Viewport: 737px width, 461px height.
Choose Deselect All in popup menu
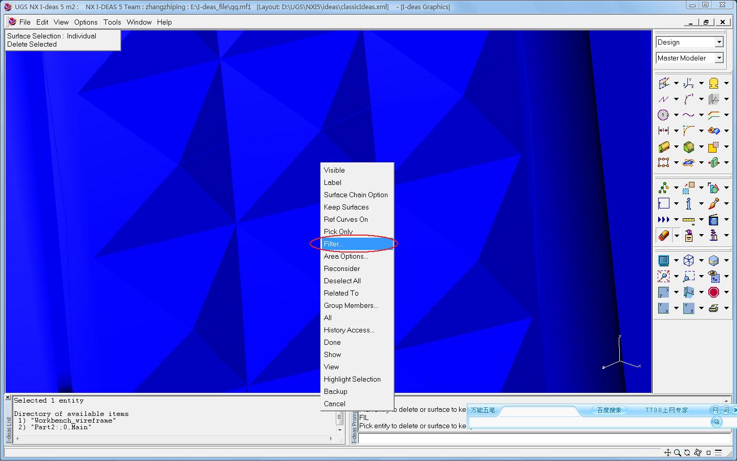[357, 281]
